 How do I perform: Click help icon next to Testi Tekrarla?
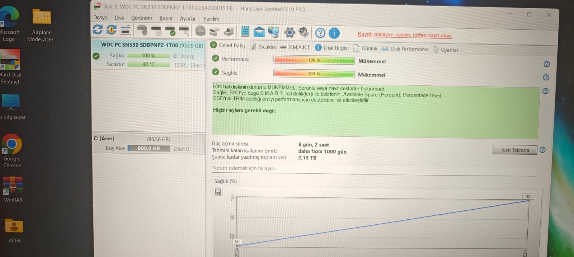click(542, 150)
